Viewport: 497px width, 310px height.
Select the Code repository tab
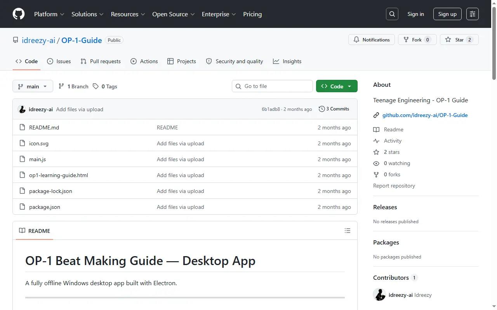pyautogui.click(x=26, y=61)
